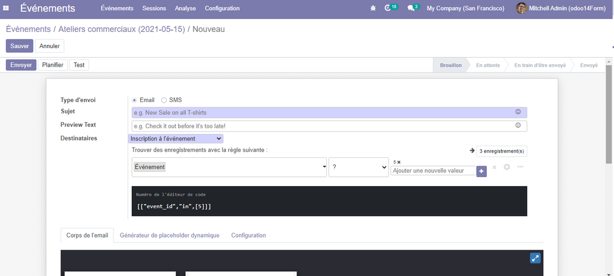Open the Configuration menu in navbar
Image resolution: width=614 pixels, height=276 pixels.
222,8
